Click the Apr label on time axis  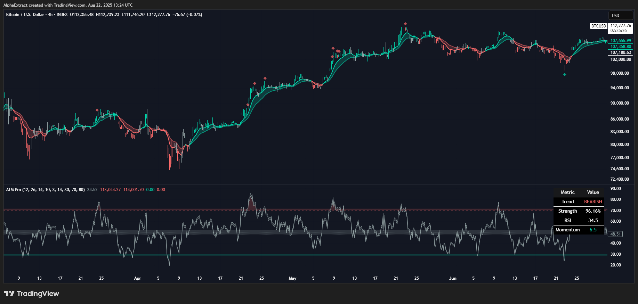pos(138,278)
